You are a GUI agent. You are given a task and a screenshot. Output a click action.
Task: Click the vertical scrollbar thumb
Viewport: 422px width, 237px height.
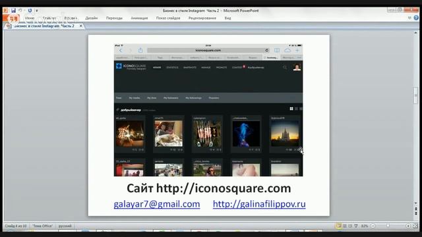(416, 95)
